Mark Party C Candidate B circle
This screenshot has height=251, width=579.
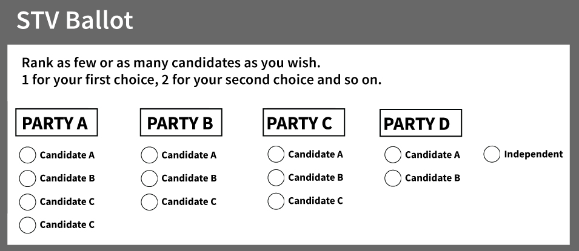pos(276,178)
